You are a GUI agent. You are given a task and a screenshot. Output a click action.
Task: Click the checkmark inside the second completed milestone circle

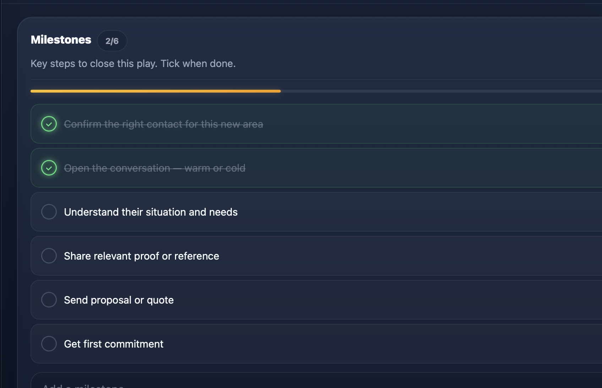click(x=49, y=168)
